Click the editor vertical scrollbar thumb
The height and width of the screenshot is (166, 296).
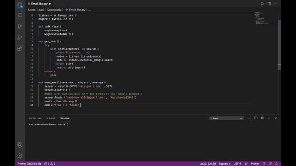point(279,45)
